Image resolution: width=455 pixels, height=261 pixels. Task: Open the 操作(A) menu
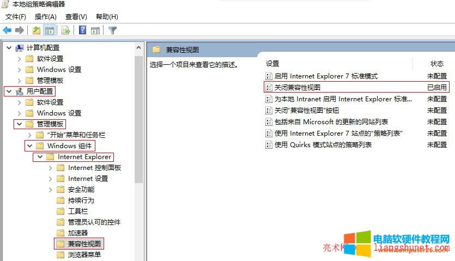pos(46,17)
